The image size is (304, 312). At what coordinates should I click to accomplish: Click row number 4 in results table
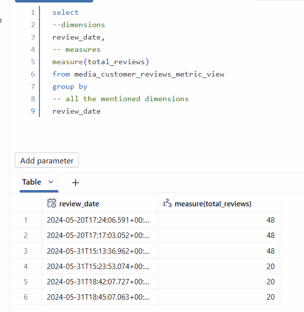point(26,266)
